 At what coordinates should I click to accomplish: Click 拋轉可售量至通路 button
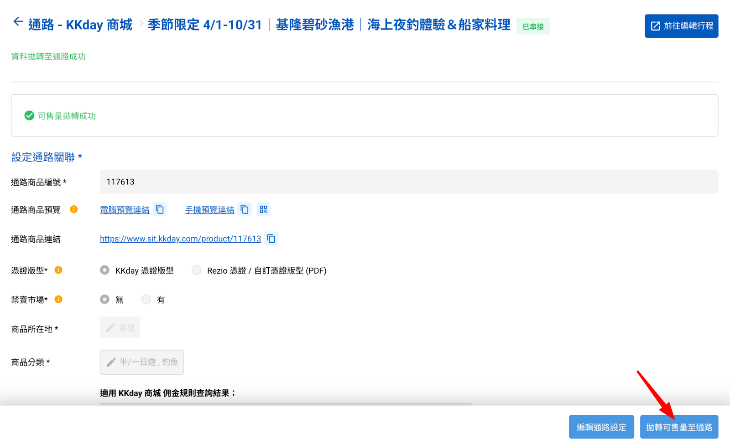pyautogui.click(x=679, y=427)
